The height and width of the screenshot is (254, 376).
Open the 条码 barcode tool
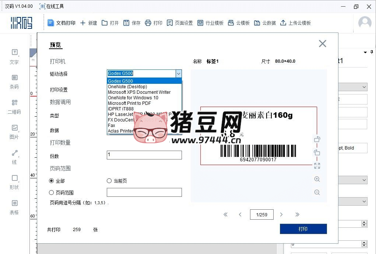pyautogui.click(x=14, y=82)
